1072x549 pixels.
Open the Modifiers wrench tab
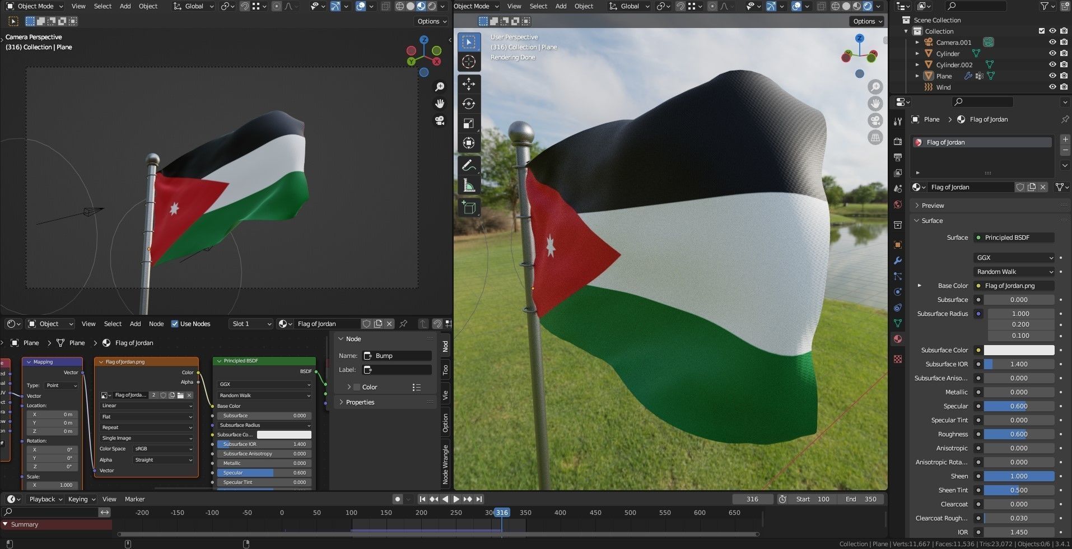tap(898, 260)
